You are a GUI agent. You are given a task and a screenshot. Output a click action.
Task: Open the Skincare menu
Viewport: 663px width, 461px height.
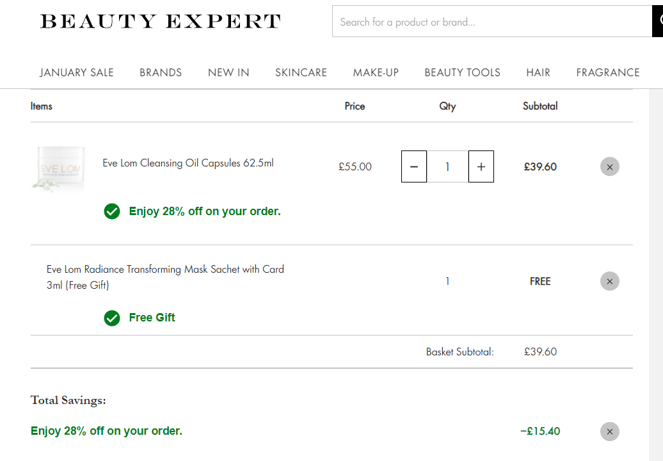301,73
